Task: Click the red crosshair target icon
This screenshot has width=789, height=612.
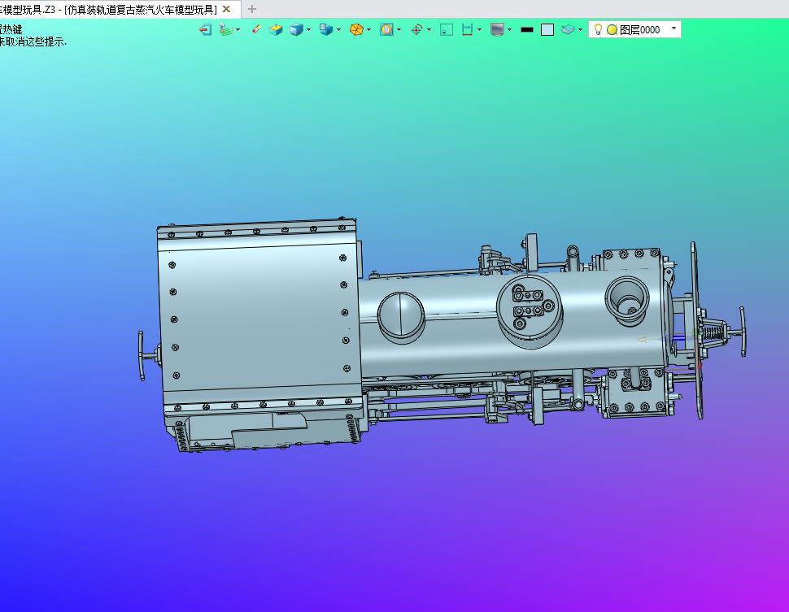Action: [416, 30]
